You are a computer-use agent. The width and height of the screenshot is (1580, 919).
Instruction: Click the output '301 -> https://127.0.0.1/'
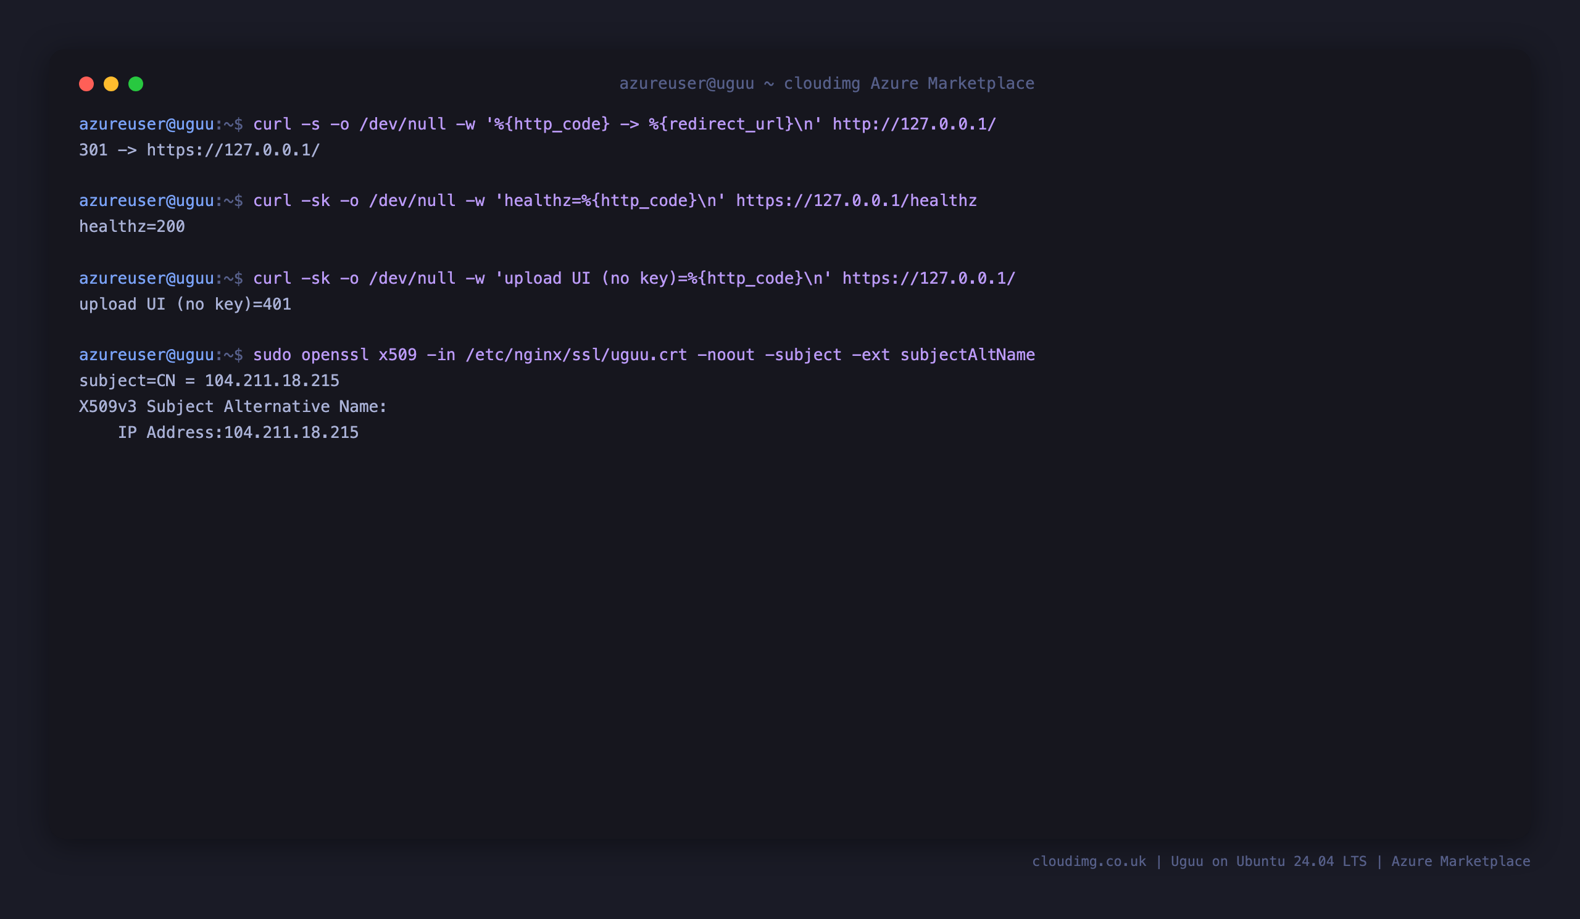pyautogui.click(x=199, y=150)
